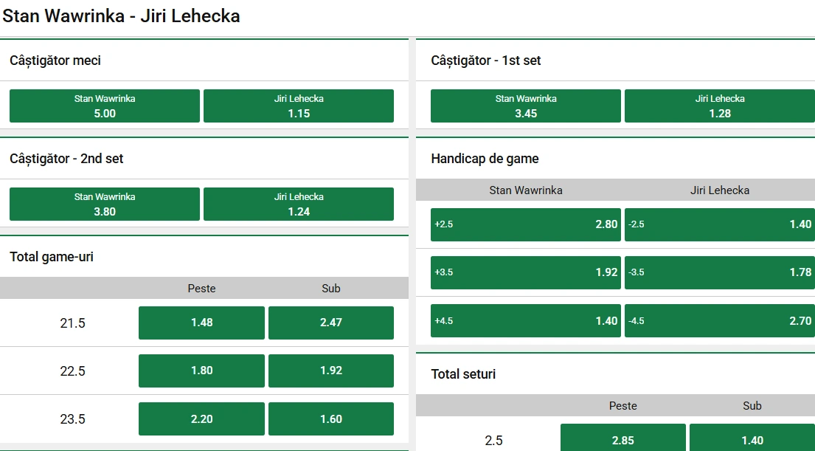Image resolution: width=815 pixels, height=451 pixels.
Task: Pick Jiri Lehecka 2nd set winner 1.24
Action: tap(299, 204)
